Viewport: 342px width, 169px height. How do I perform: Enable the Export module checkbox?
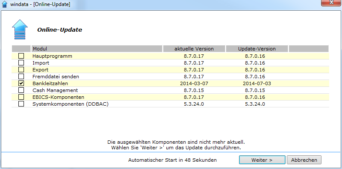pos(21,70)
